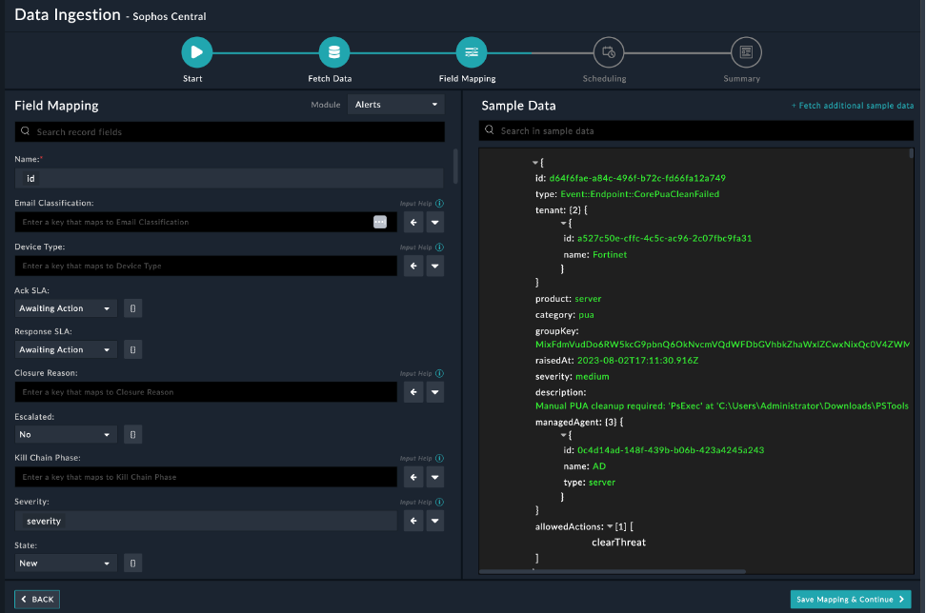926x613 pixels.
Task: Click the Search record fields input
Action: [x=229, y=132]
